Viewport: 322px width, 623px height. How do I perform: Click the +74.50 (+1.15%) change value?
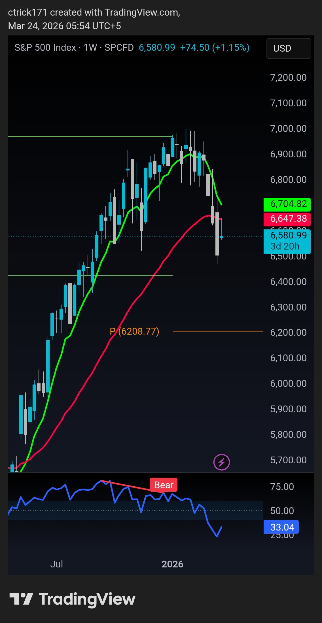(215, 48)
